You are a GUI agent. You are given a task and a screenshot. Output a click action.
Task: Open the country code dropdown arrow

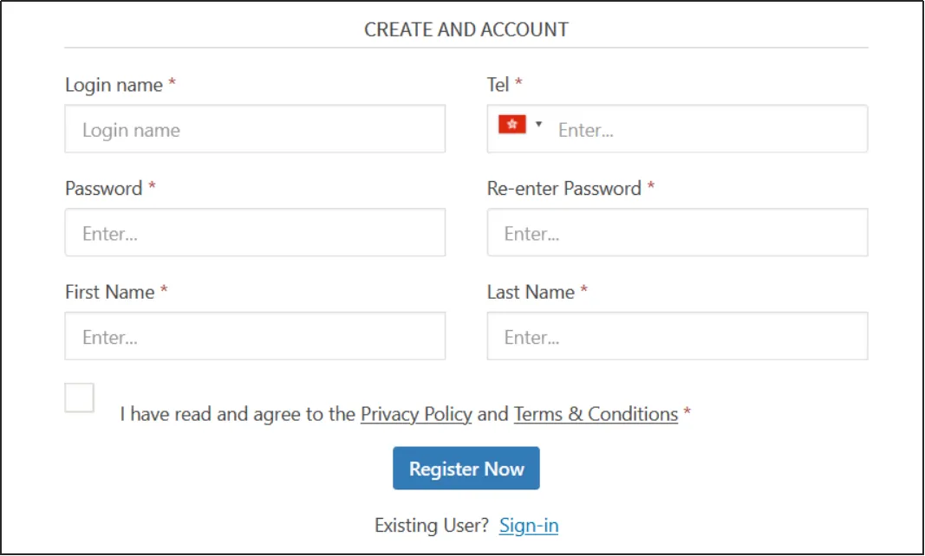click(x=538, y=125)
